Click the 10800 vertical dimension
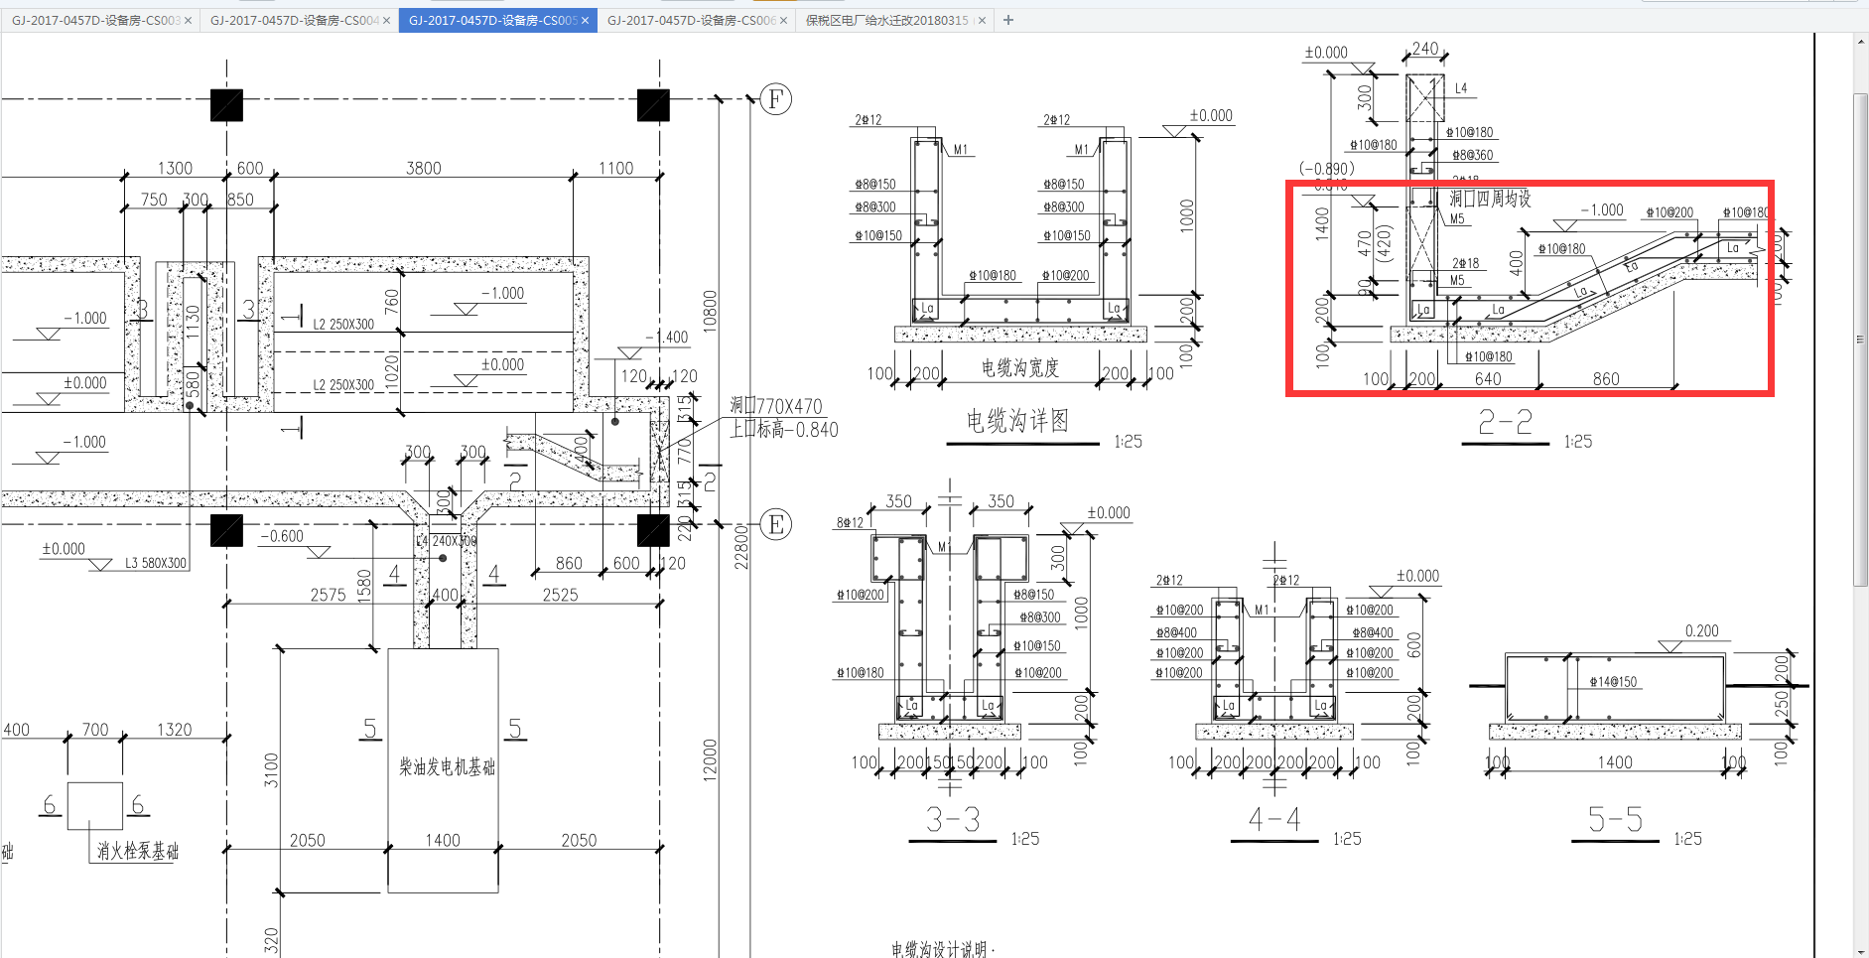Screen dimensions: 1869x958 click(710, 312)
